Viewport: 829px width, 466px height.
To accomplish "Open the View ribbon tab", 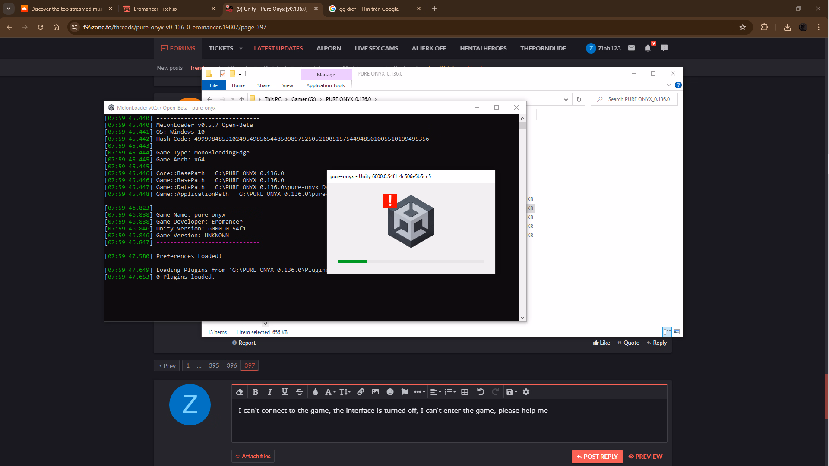I will [288, 85].
